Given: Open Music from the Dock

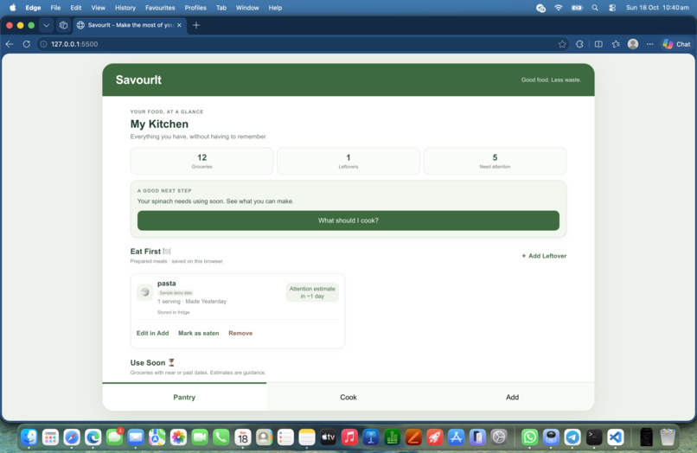Looking at the screenshot, I should [x=349, y=437].
